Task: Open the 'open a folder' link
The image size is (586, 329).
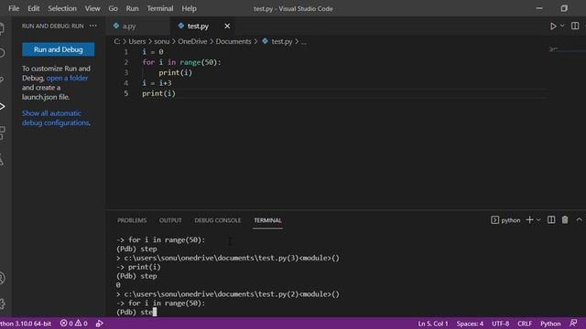Action: pos(67,78)
